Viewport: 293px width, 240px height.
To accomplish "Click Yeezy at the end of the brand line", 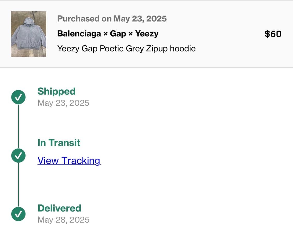I will (x=147, y=34).
